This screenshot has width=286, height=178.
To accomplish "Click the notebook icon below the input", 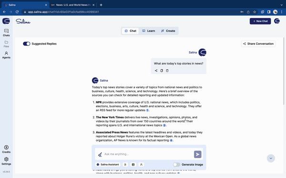I will click(133, 165).
